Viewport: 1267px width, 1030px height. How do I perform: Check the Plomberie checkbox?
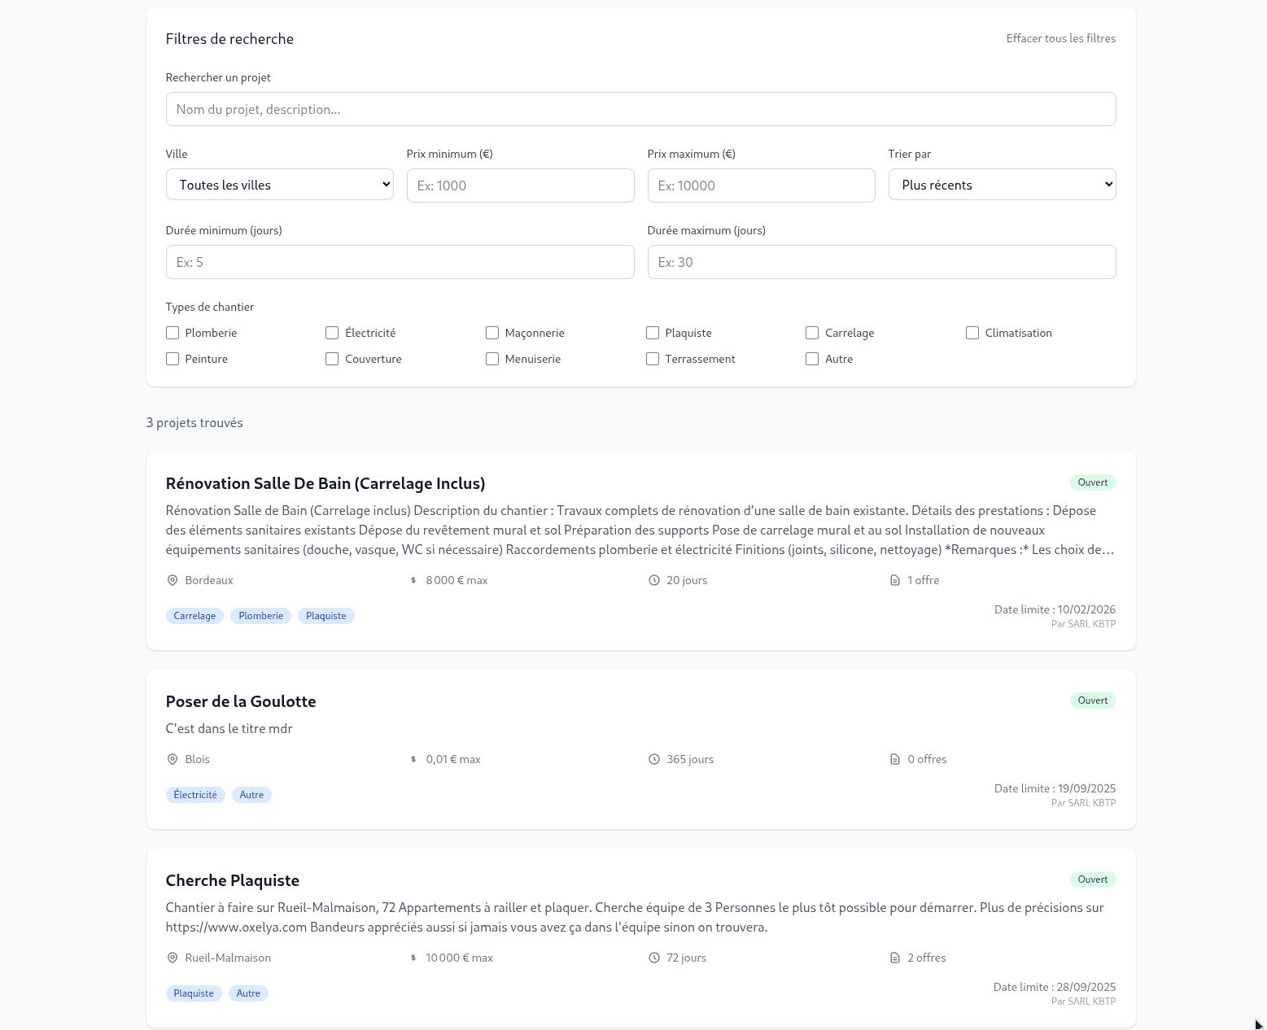pyautogui.click(x=173, y=333)
